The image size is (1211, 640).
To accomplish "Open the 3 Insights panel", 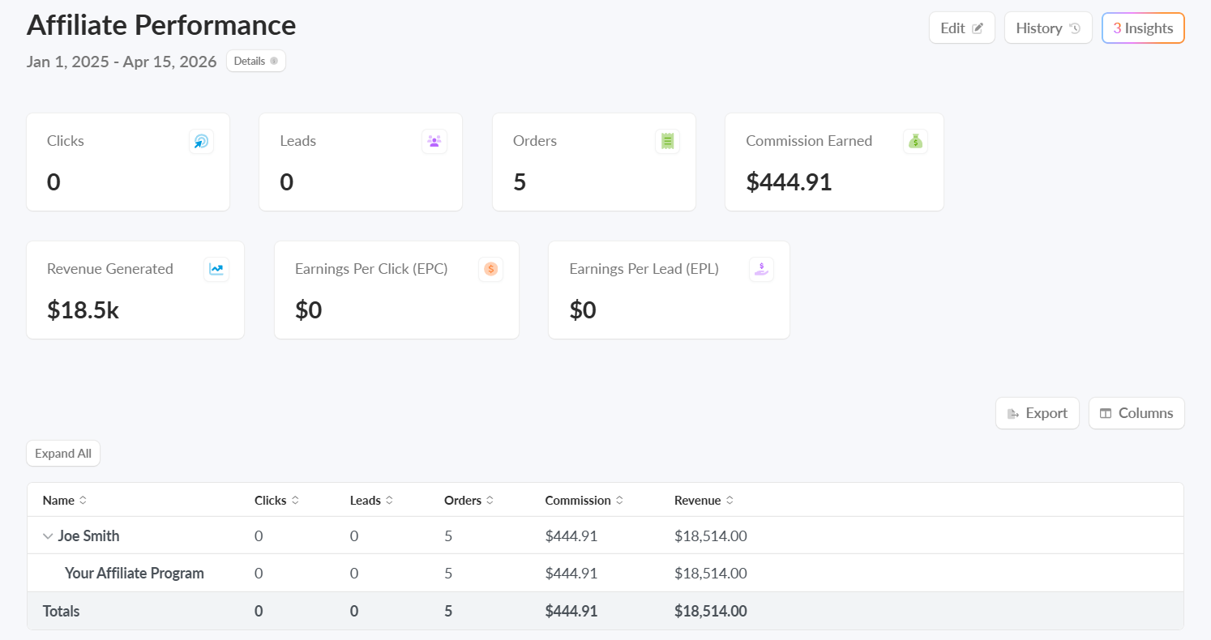I will coord(1143,28).
